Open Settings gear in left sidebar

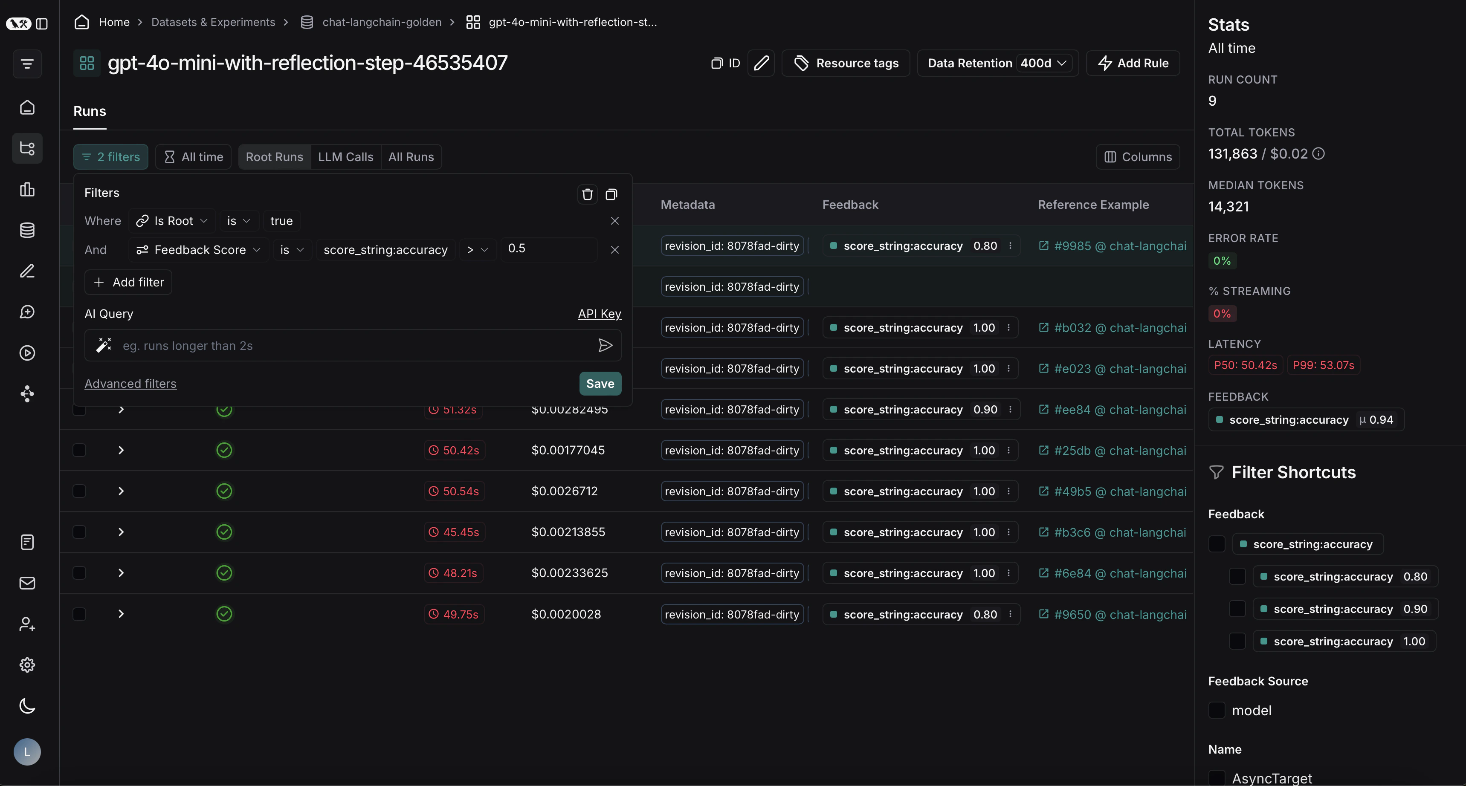27,665
